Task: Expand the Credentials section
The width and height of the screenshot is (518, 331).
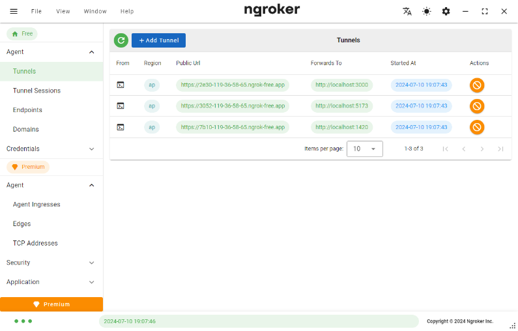Action: [x=51, y=149]
